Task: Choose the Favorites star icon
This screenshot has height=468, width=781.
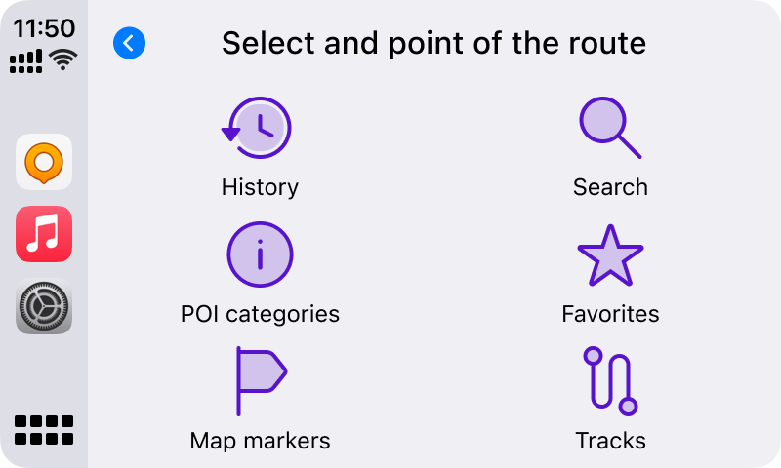Action: tap(610, 255)
